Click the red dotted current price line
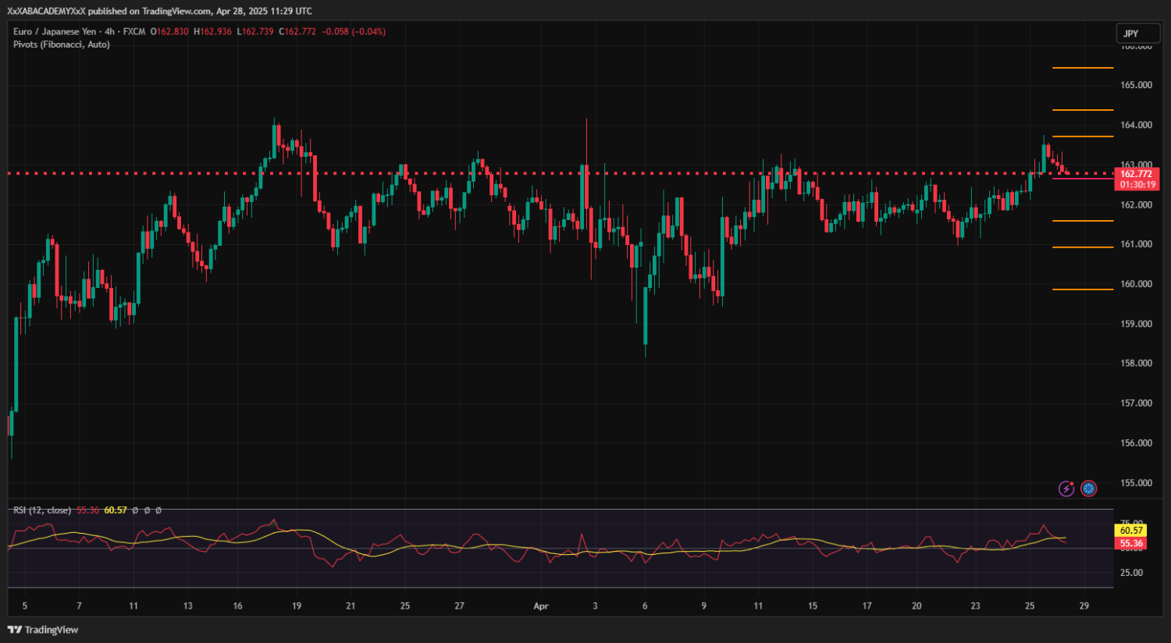 pyautogui.click(x=546, y=173)
